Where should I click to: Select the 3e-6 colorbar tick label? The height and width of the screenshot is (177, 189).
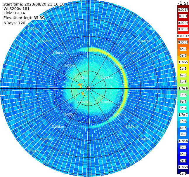(183, 82)
